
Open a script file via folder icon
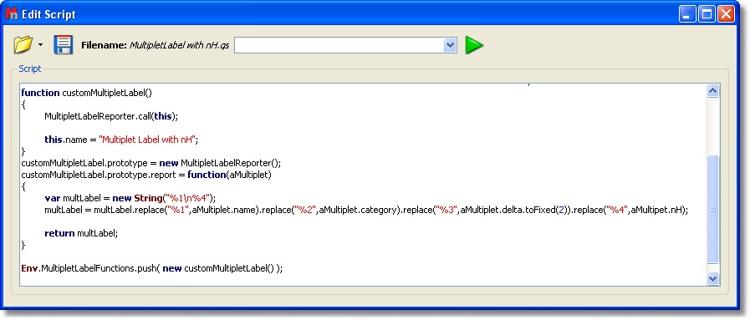(x=23, y=45)
